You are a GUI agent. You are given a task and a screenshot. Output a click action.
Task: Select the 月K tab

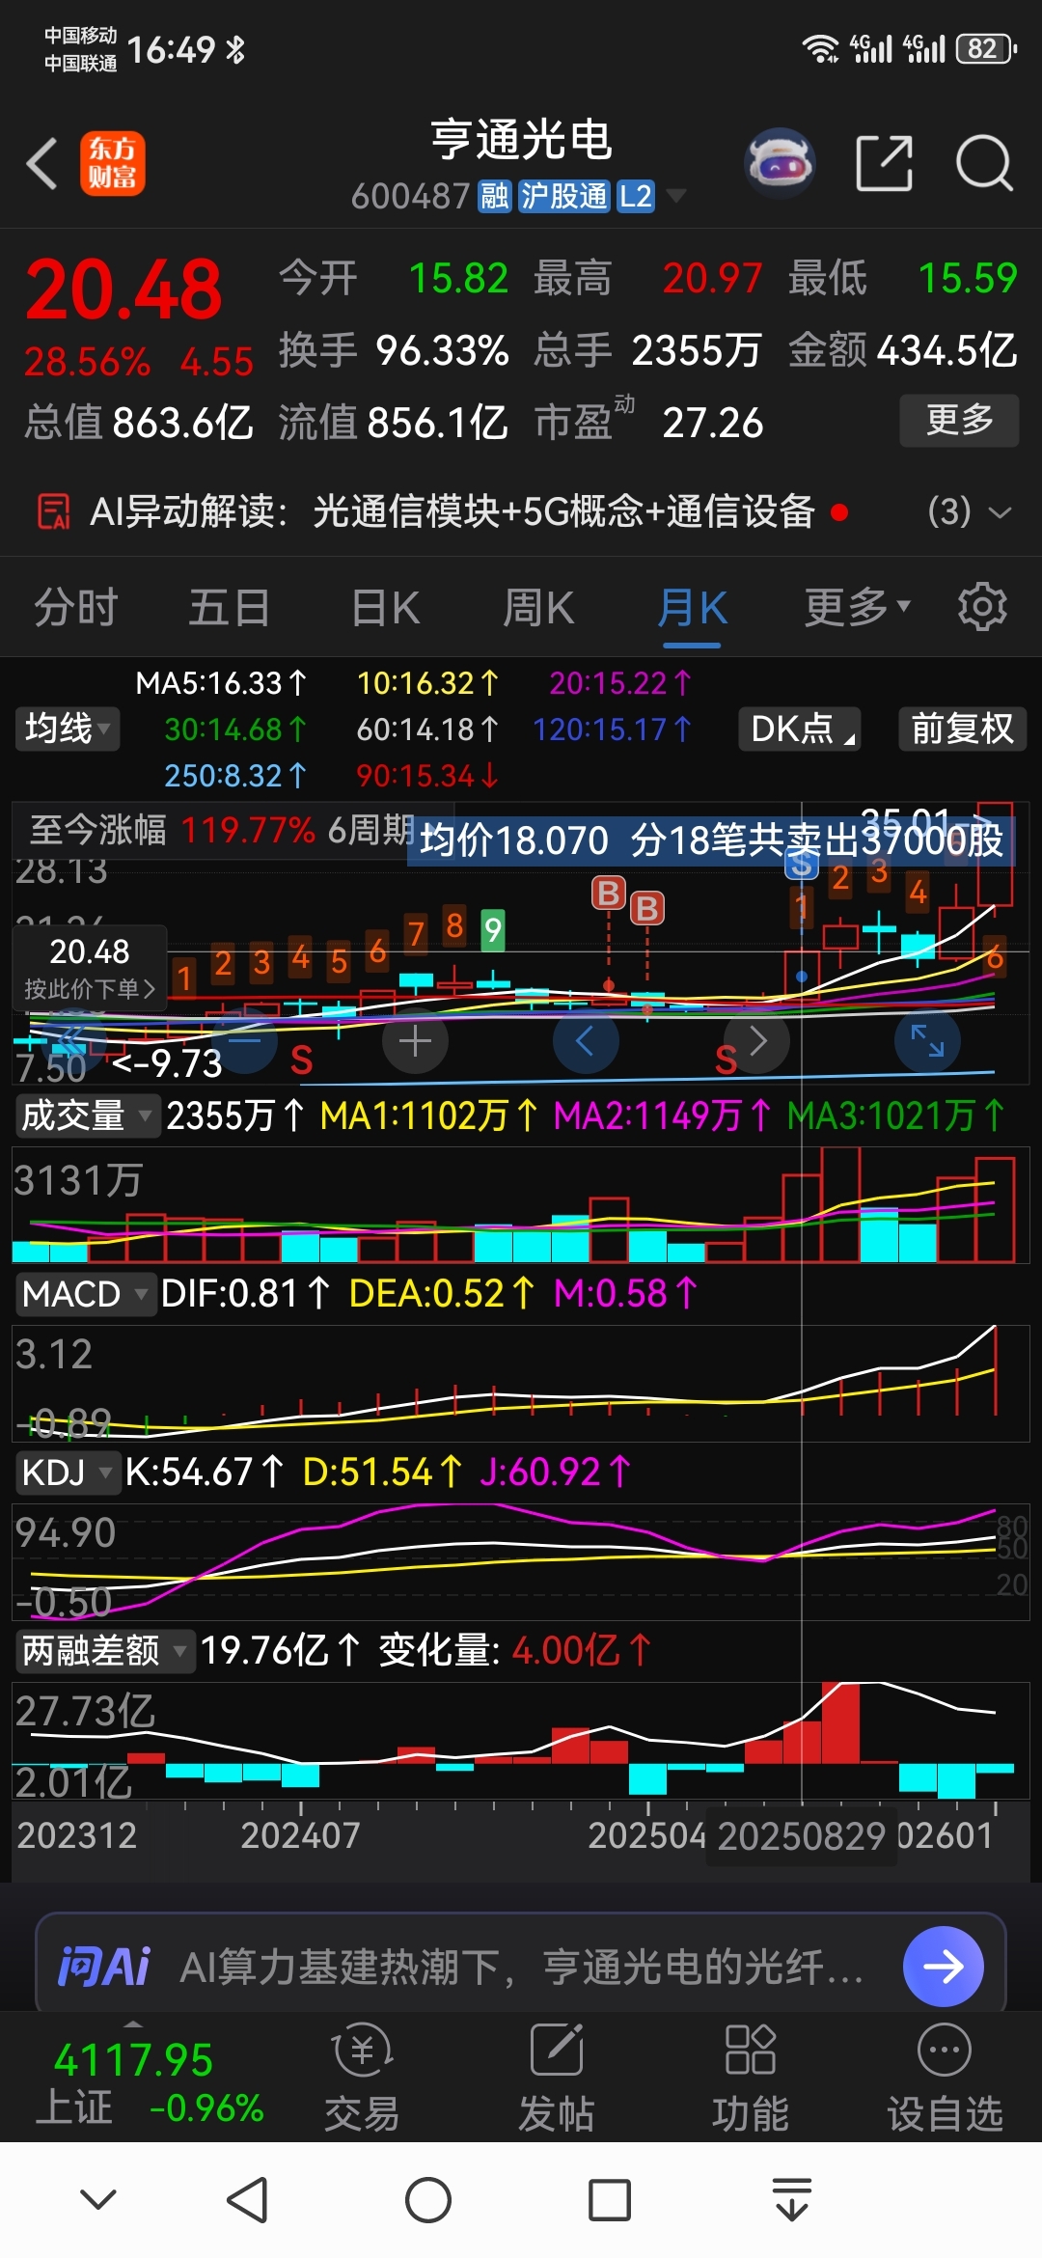click(692, 608)
